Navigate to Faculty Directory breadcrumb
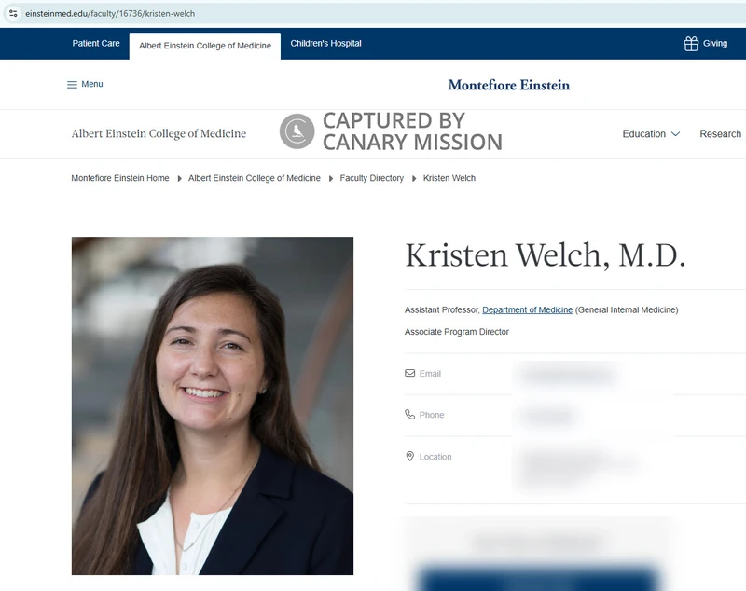Viewport: 746px width, 591px height. (x=371, y=178)
